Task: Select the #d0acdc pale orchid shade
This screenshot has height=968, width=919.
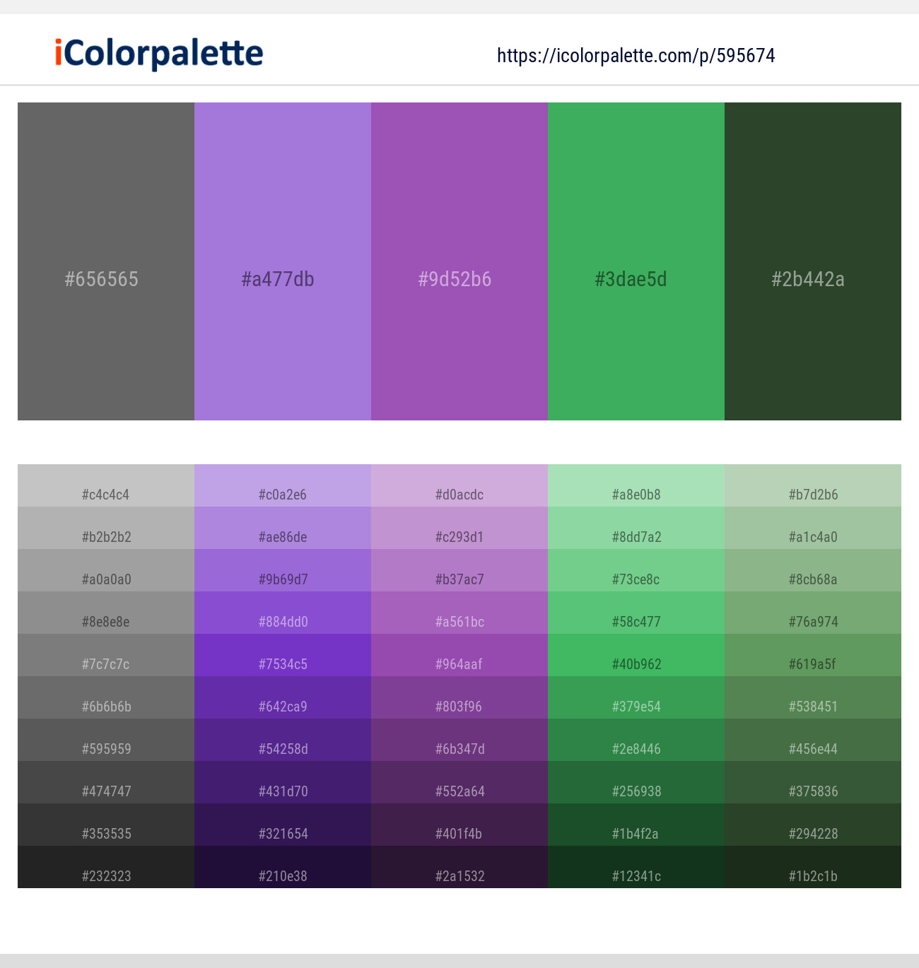Action: 459,485
